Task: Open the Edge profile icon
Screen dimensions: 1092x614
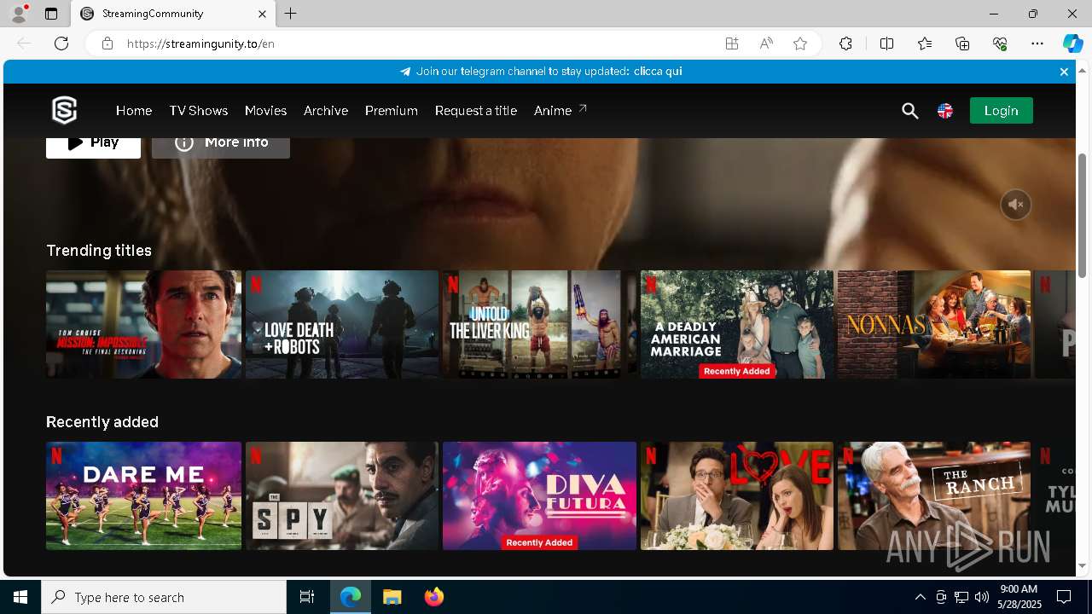Action: 18,14
